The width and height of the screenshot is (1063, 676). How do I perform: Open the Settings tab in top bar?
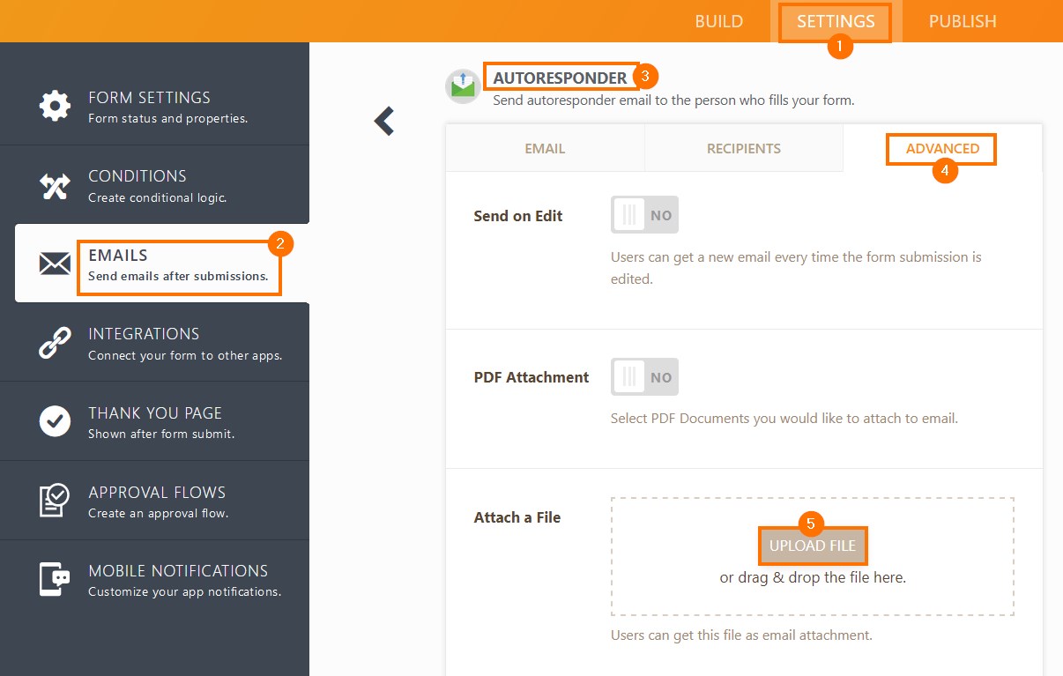836,21
